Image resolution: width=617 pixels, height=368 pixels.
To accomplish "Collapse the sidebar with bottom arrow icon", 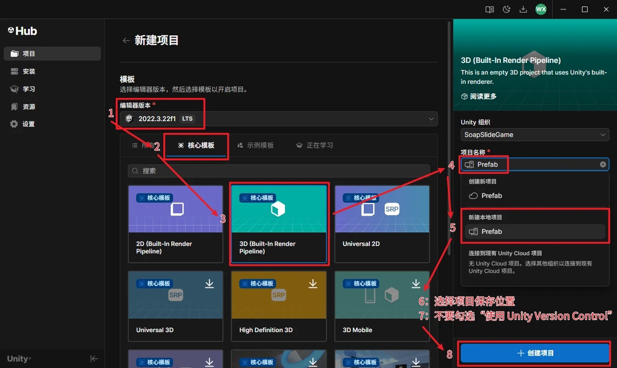I will (x=94, y=358).
